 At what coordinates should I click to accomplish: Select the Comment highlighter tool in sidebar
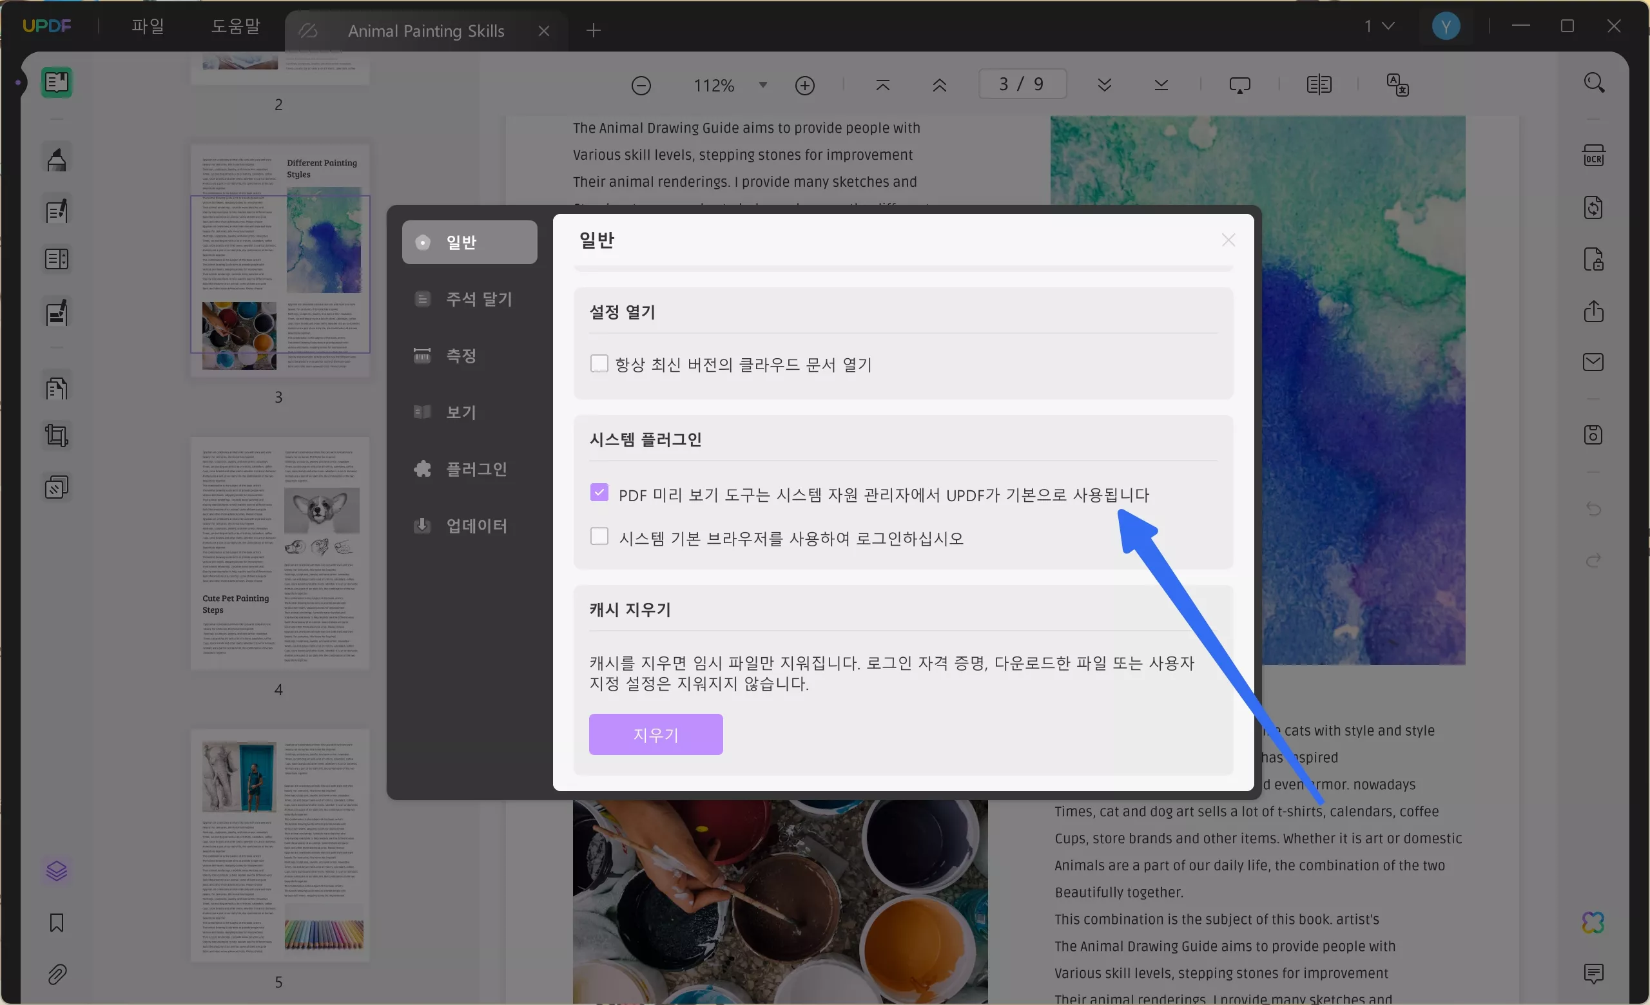(x=57, y=159)
